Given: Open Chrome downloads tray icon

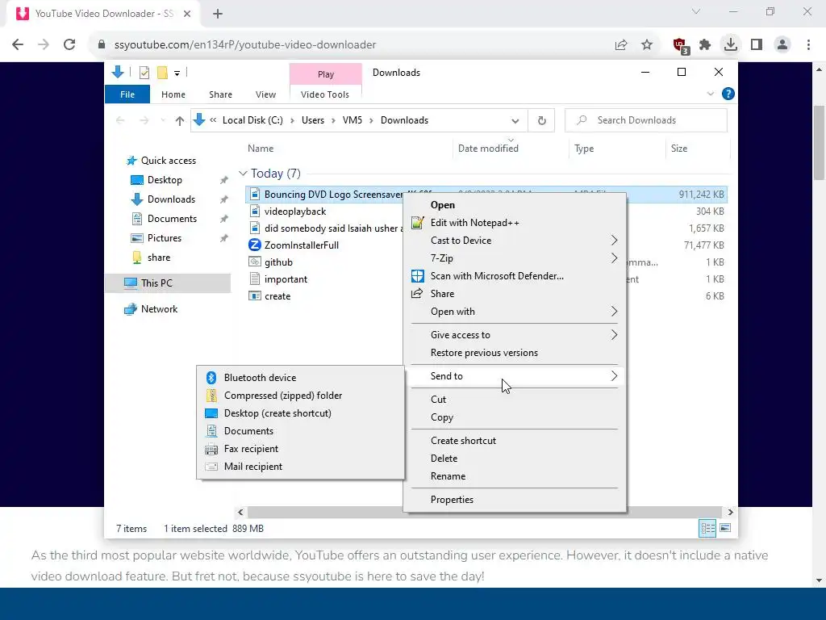Looking at the screenshot, I should point(730,44).
